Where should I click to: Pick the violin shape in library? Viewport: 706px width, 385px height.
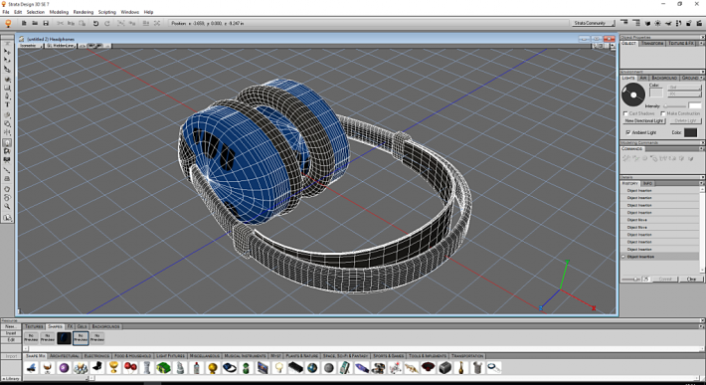coord(461,368)
